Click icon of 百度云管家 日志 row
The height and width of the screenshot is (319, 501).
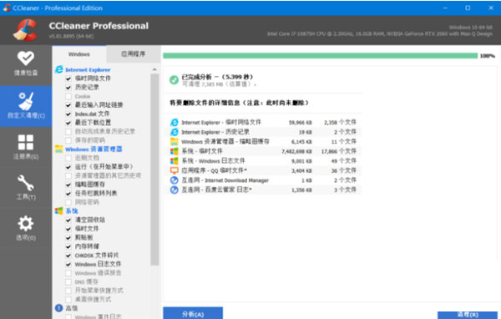175,190
